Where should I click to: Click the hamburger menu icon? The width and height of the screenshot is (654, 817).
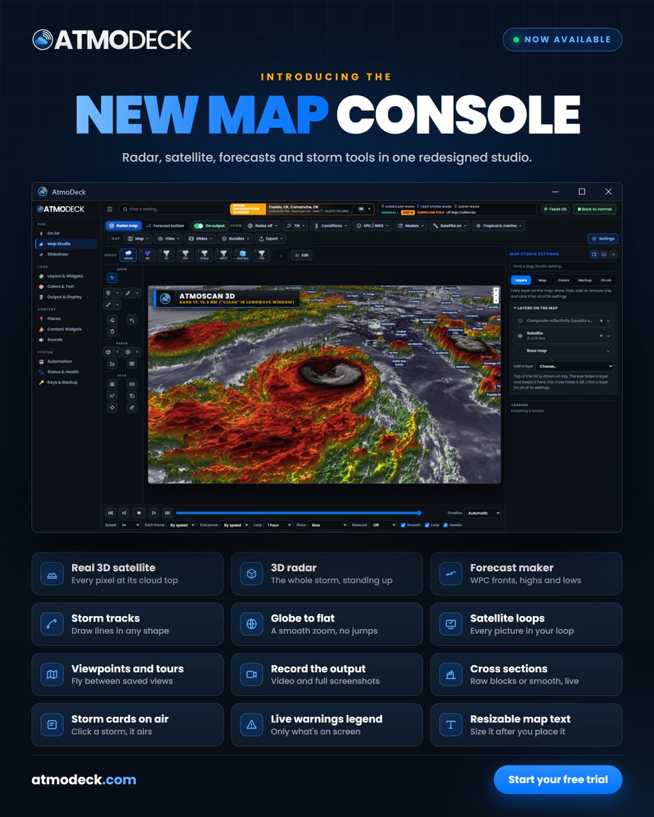click(x=110, y=209)
